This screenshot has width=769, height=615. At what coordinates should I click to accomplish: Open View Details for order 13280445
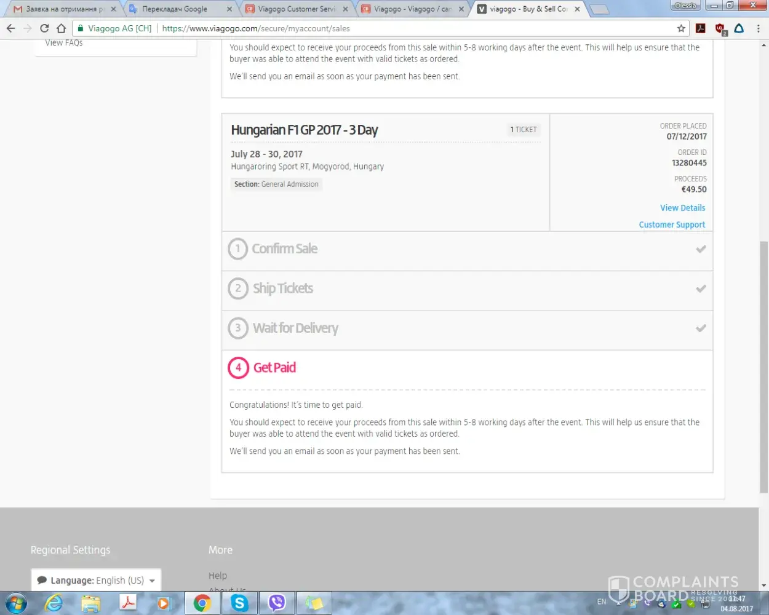pyautogui.click(x=682, y=208)
